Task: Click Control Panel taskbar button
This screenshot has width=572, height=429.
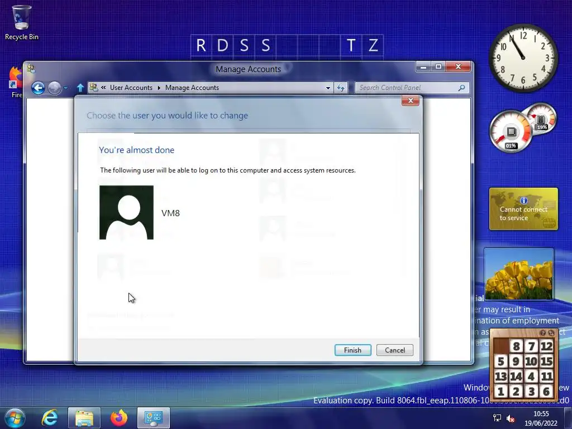Action: click(x=154, y=418)
